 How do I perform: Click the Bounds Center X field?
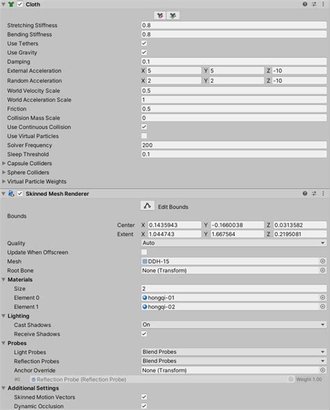[175, 225]
